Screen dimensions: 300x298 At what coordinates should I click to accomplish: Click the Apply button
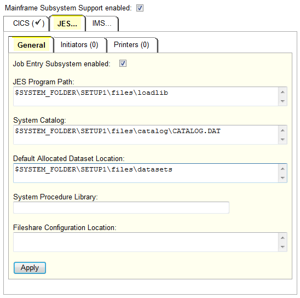tap(30, 267)
